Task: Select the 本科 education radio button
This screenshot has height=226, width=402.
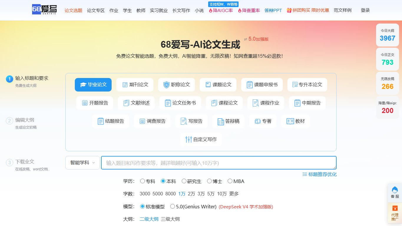Action: click(163, 181)
